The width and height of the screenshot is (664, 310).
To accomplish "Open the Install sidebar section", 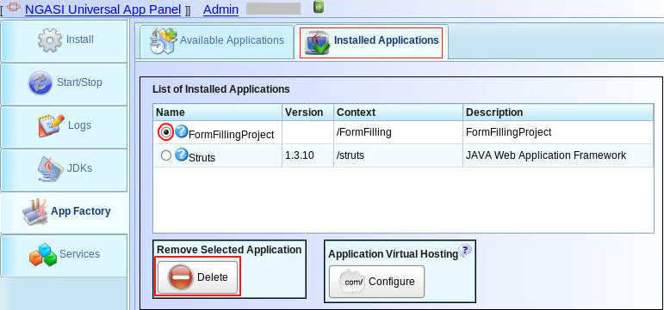I will pos(64,40).
